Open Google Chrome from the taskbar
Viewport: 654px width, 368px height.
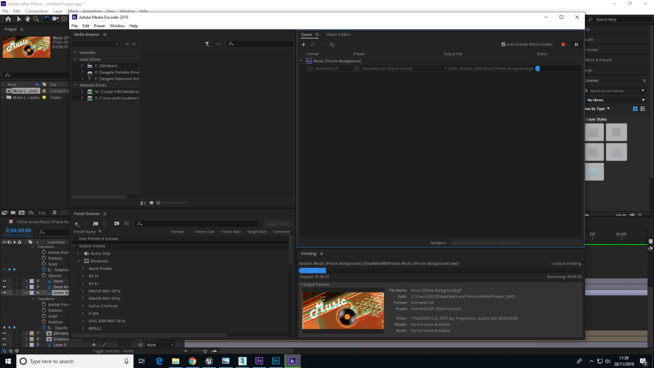coord(192,361)
